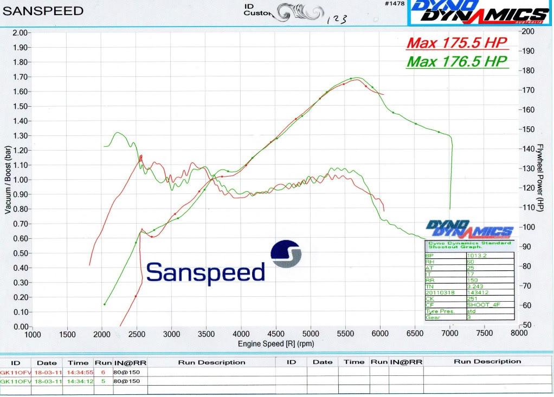Click the 1.50 tick on the boost axis
554x397 pixels.
tap(20, 106)
